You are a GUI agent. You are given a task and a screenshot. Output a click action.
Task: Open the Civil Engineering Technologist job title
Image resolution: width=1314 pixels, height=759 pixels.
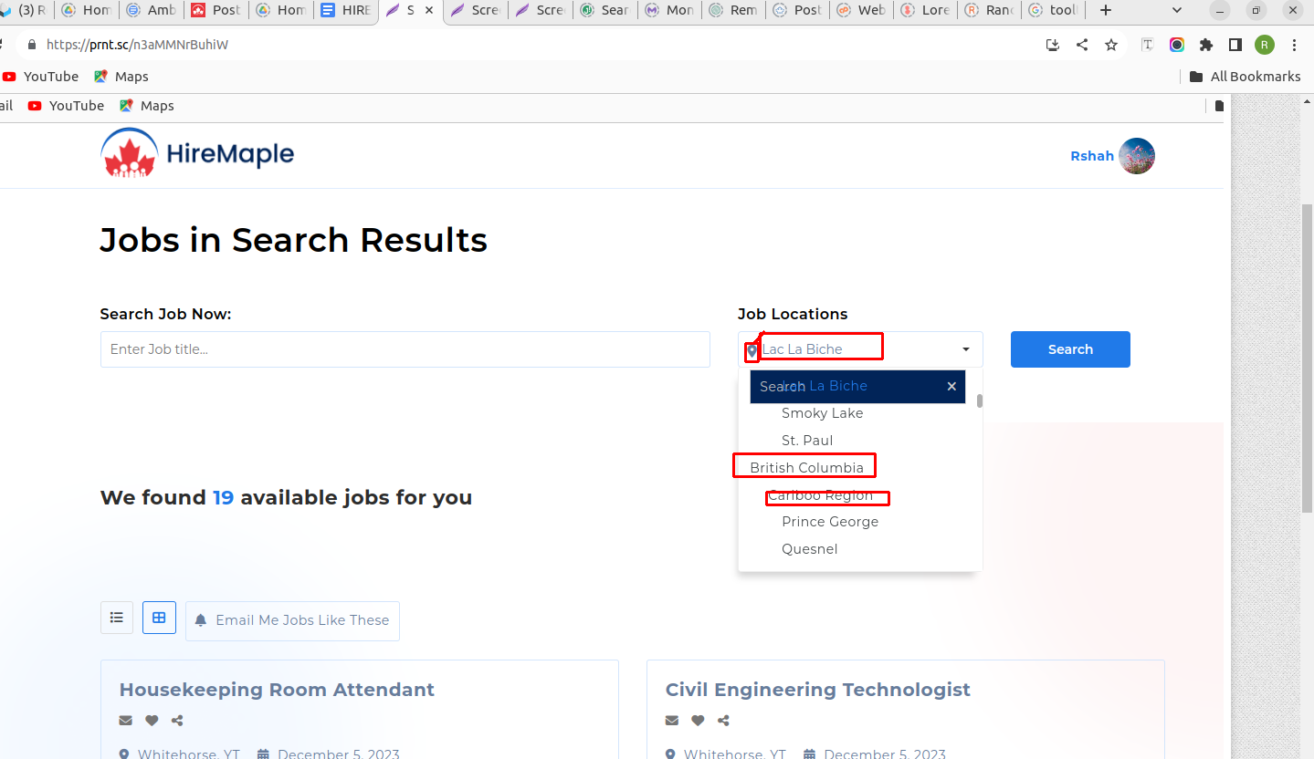pyautogui.click(x=818, y=690)
